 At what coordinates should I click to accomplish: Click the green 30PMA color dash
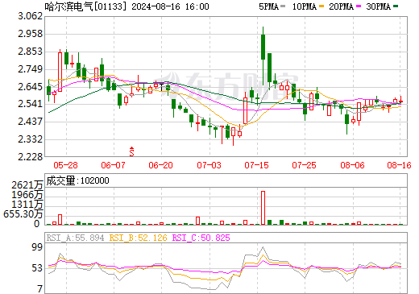coord(396,6)
